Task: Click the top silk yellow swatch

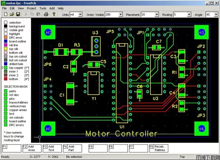Action: 5,49
